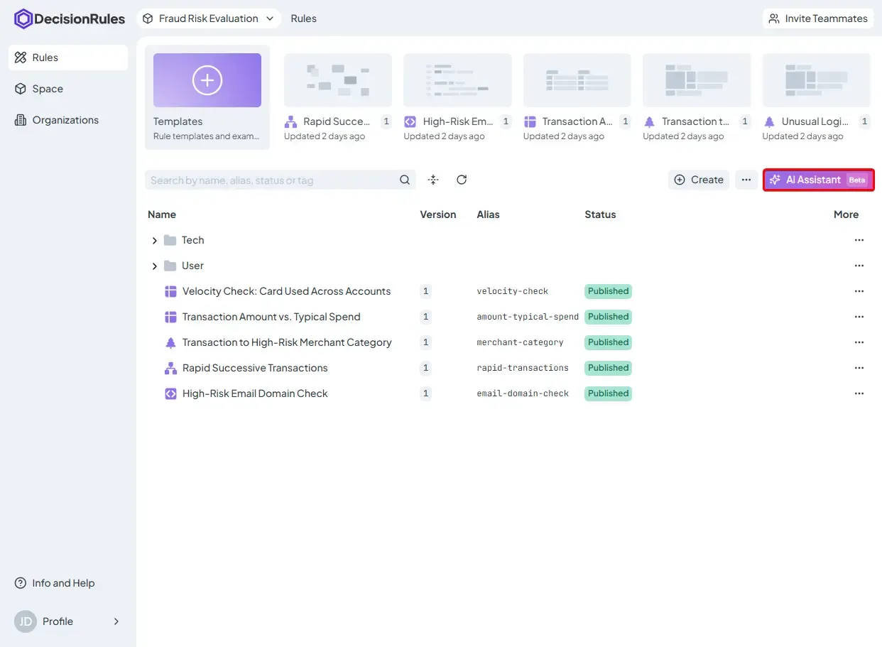Open Rapid Successive Transactions rule
Image resolution: width=882 pixels, height=647 pixels.
(255, 368)
